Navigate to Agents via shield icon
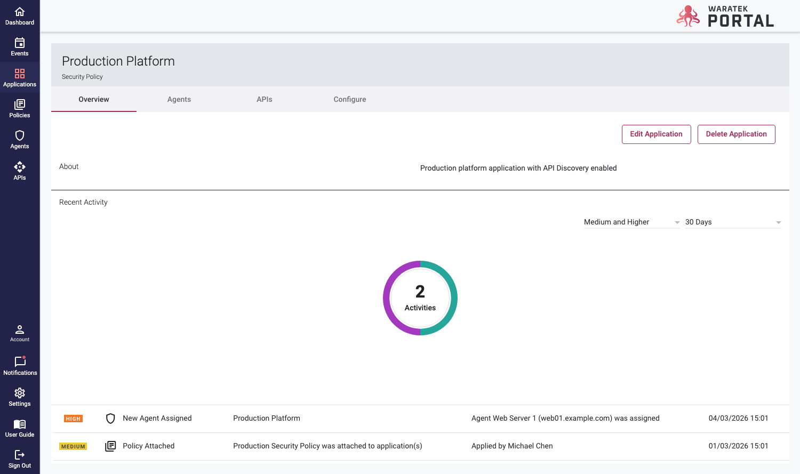This screenshot has height=474, width=800. pos(20,140)
